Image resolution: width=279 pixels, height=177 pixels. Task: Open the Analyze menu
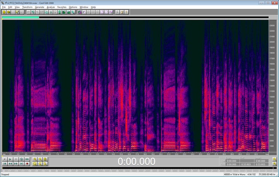point(51,7)
